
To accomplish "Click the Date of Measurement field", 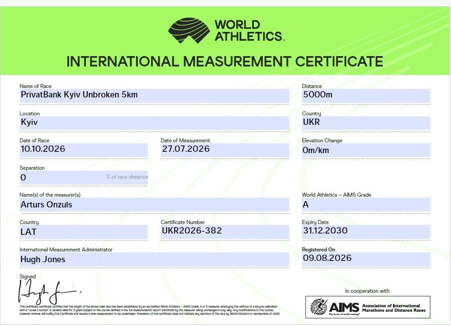I will pos(225,150).
